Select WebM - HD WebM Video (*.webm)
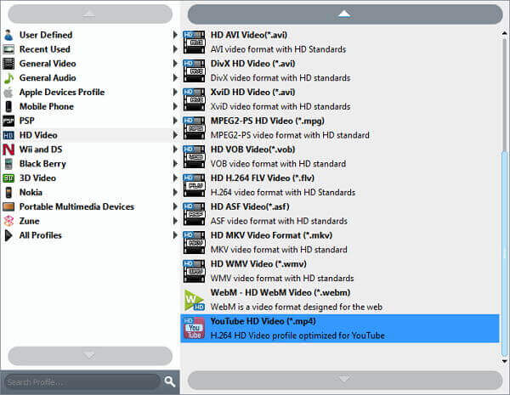Screen dimensions: 510x395 pos(340,299)
